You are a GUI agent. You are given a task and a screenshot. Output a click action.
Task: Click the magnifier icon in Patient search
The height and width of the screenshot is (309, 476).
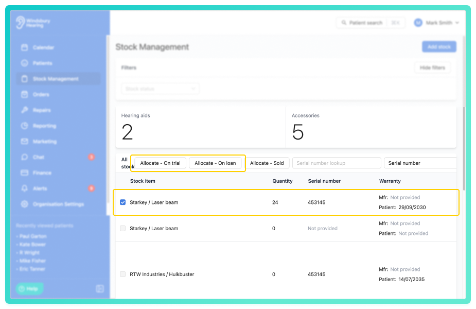coord(344,23)
